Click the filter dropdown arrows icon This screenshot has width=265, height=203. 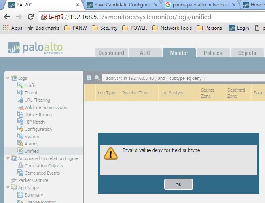pyautogui.click(x=89, y=78)
